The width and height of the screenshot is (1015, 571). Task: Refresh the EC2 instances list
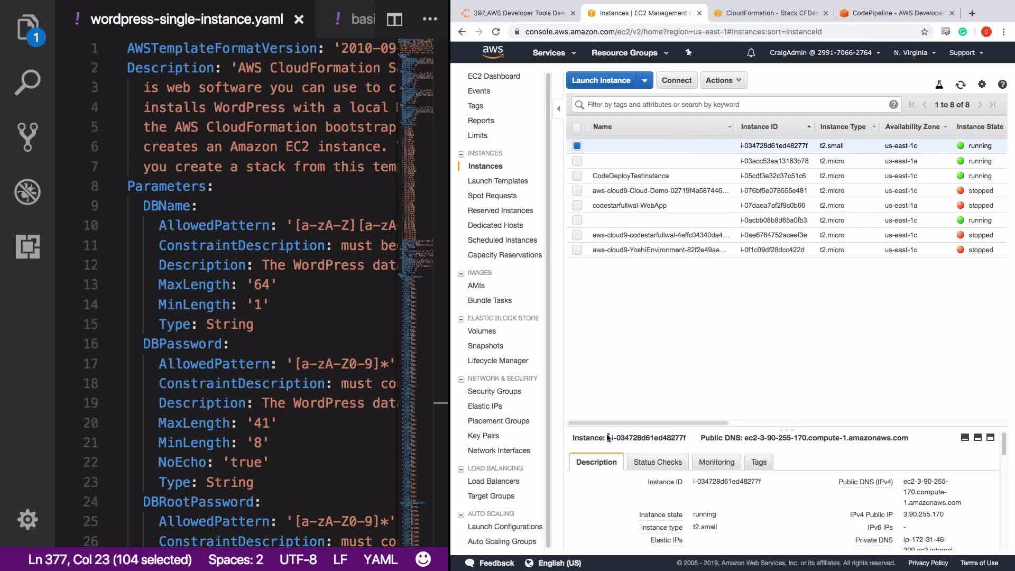click(960, 85)
